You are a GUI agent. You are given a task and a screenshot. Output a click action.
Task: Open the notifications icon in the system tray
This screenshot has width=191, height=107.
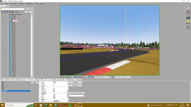coord(188,105)
